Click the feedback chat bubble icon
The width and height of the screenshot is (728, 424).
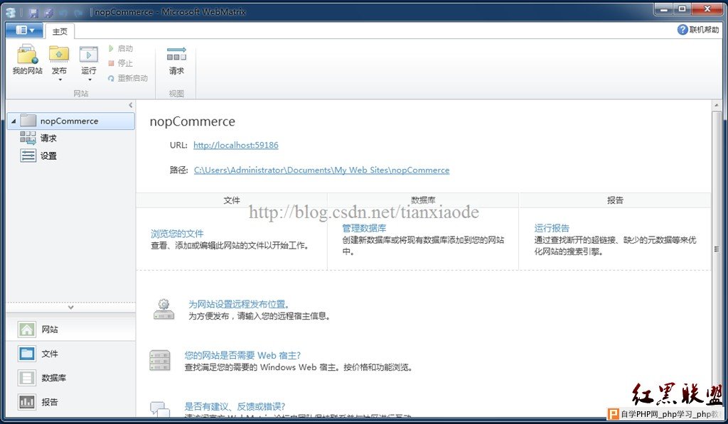pos(160,408)
